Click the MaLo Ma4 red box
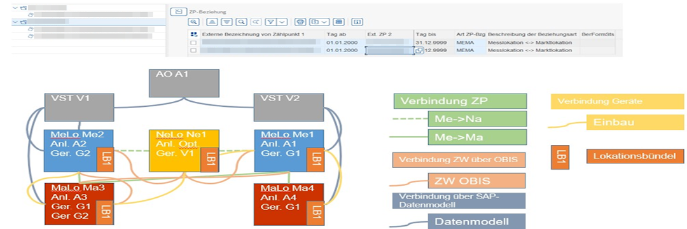The width and height of the screenshot is (687, 229). [x=289, y=204]
